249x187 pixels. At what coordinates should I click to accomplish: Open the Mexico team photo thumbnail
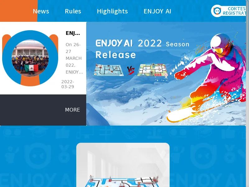[30, 58]
